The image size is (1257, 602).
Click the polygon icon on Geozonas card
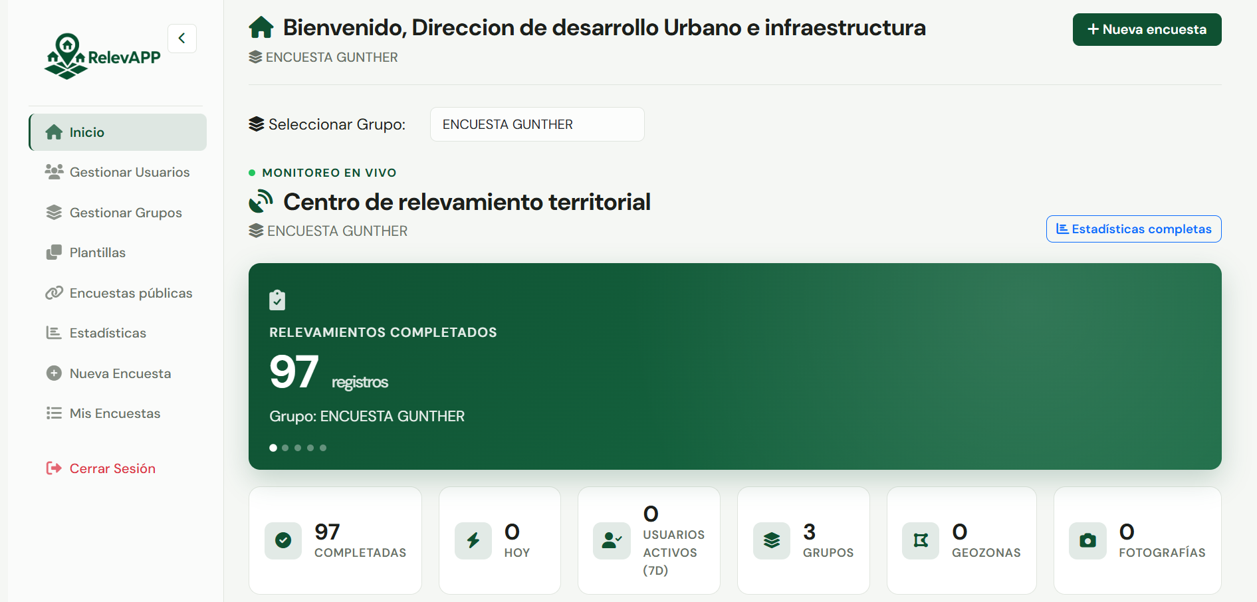coord(921,541)
